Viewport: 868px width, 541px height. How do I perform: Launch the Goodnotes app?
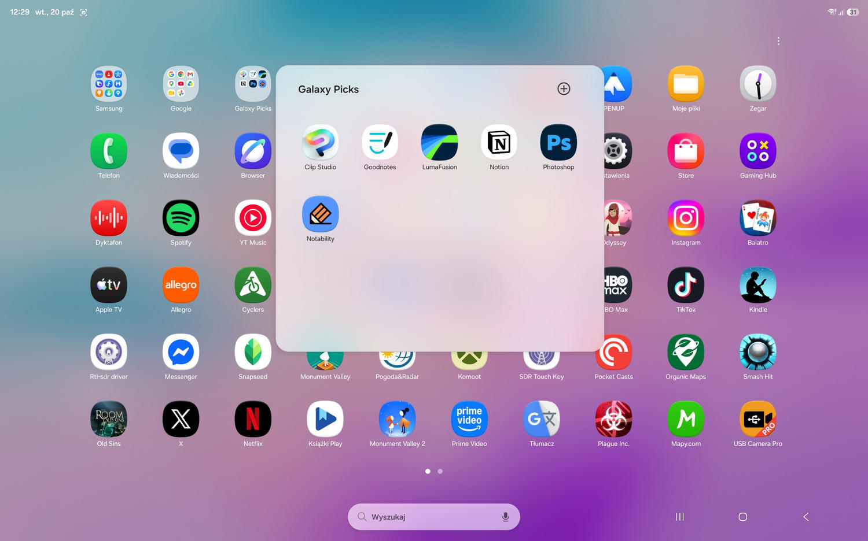click(x=380, y=142)
